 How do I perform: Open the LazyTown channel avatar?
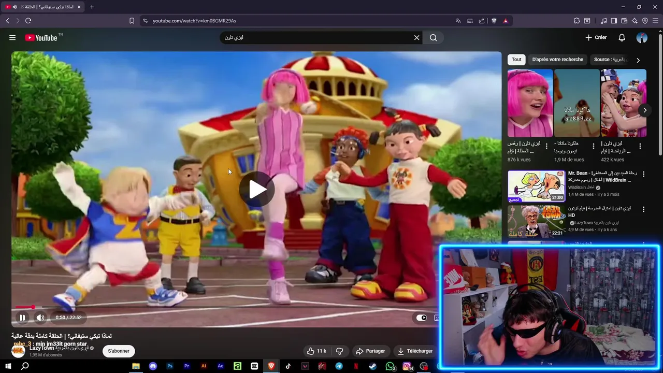coord(19,351)
